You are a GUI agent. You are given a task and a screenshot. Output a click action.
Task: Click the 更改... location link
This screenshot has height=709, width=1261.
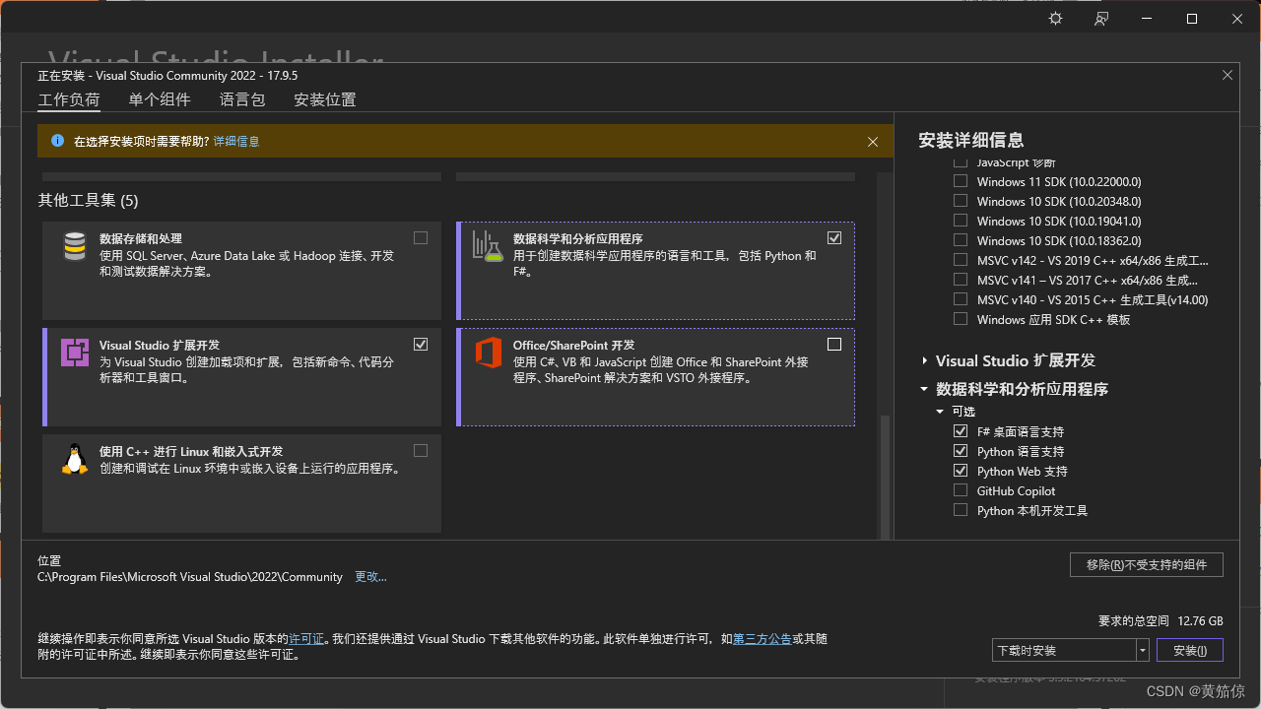(370, 577)
